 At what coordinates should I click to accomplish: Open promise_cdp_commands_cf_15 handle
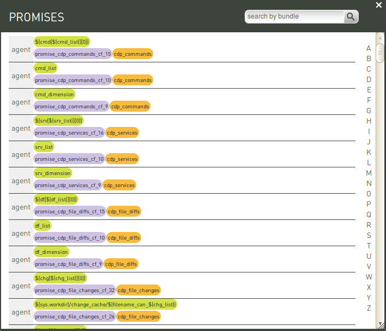pyautogui.click(x=73, y=54)
